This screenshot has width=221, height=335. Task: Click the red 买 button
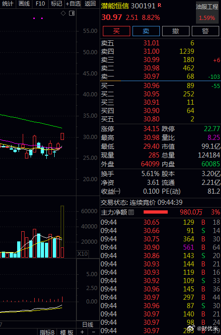(x=116, y=31)
